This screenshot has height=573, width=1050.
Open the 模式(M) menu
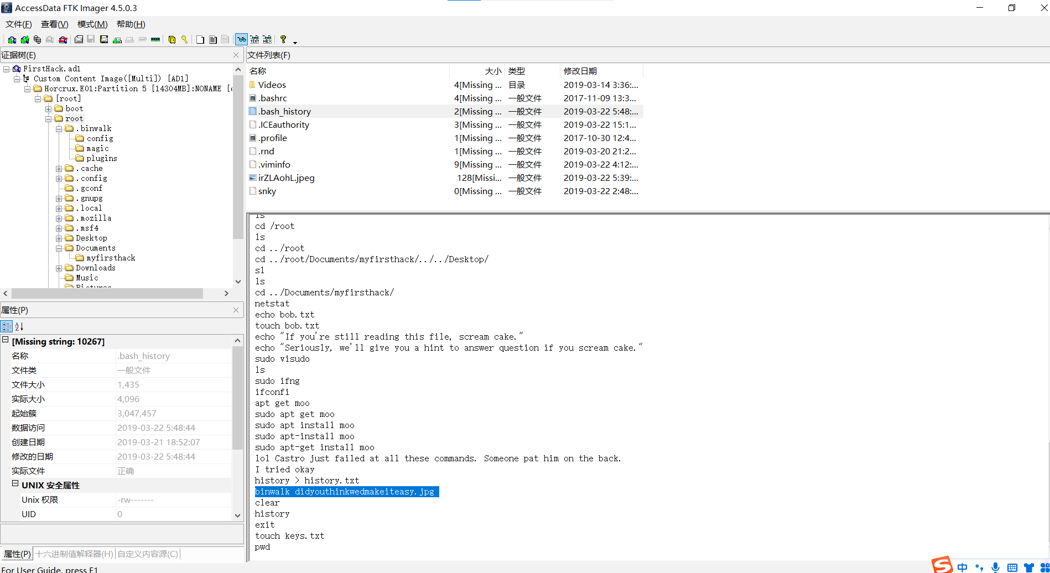(x=92, y=24)
